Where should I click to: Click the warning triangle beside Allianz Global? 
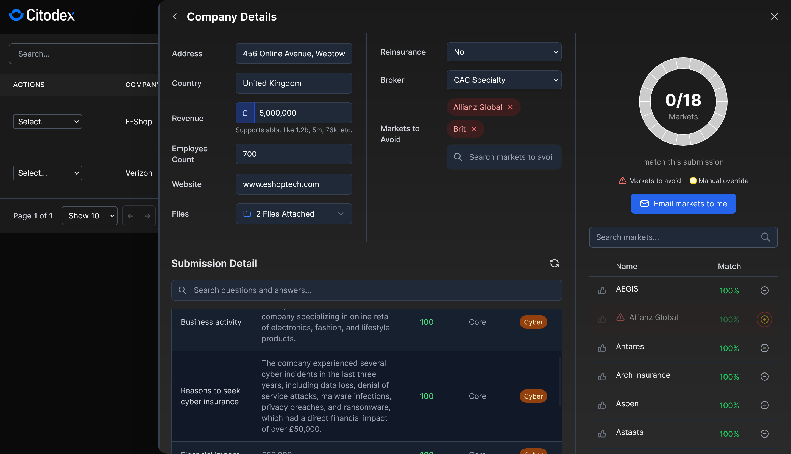click(x=620, y=317)
